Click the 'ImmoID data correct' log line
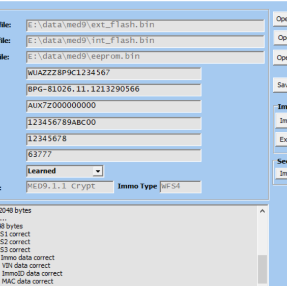This screenshot has width=287, height=286. click(32, 273)
